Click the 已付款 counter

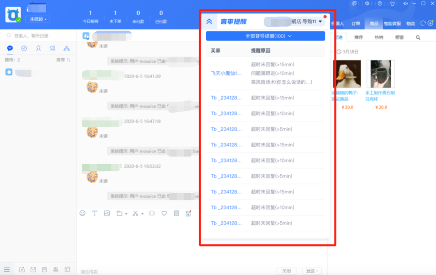[x=161, y=17]
